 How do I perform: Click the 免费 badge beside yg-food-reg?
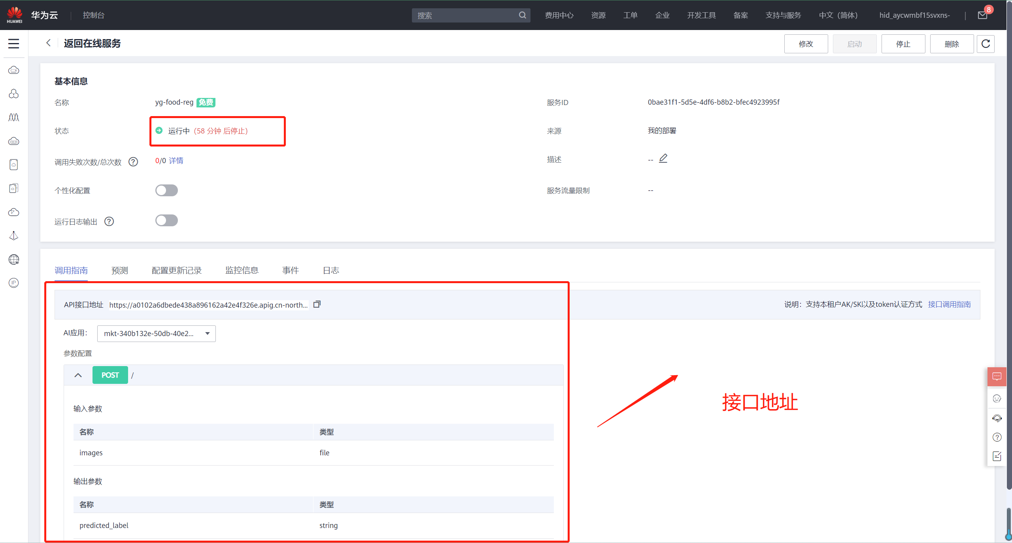pyautogui.click(x=206, y=102)
